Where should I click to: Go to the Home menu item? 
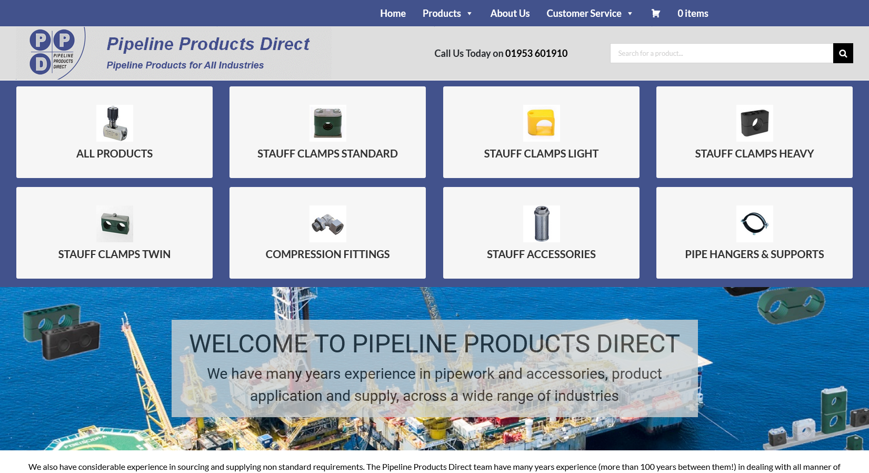point(393,14)
